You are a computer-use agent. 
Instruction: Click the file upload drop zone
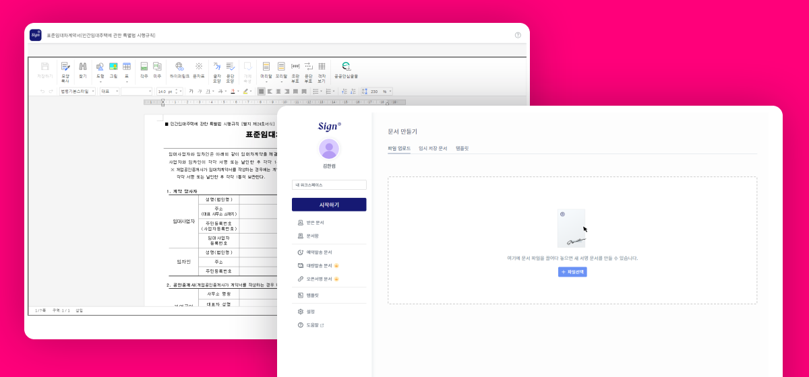point(572,240)
